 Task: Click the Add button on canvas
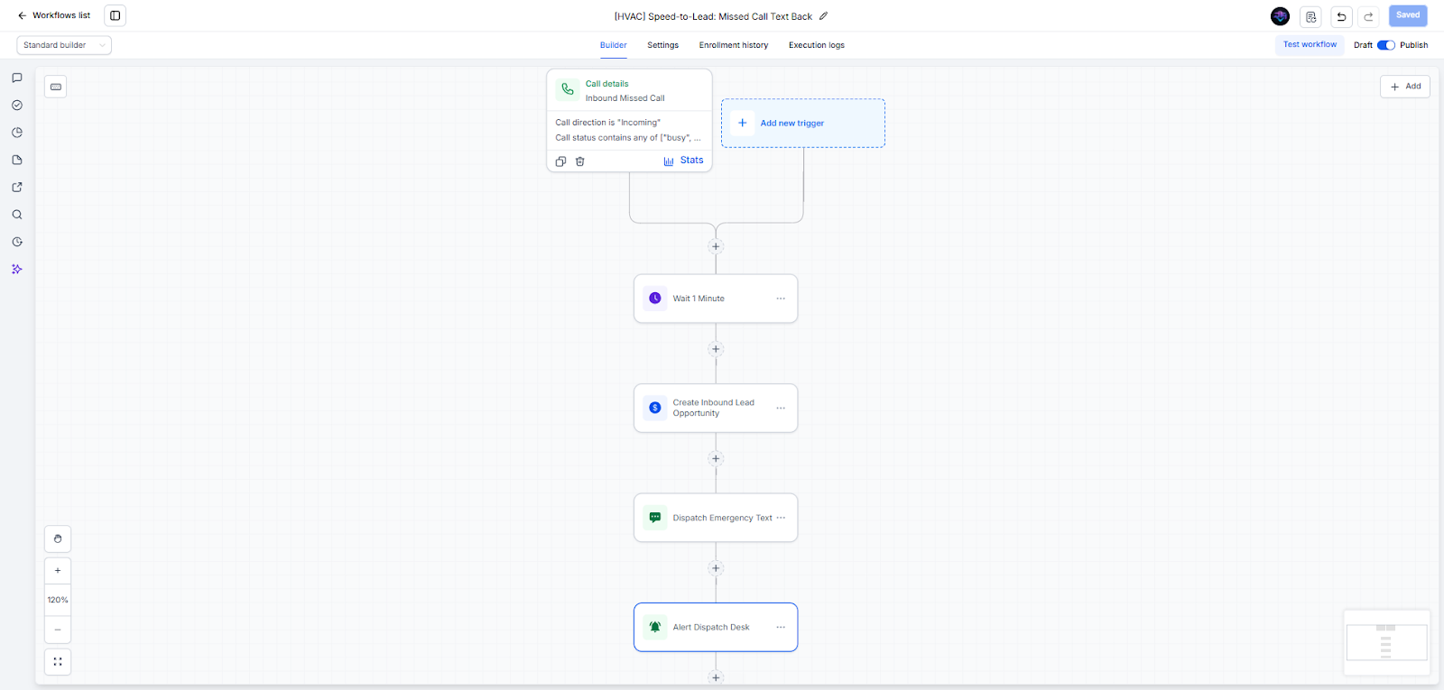[x=1405, y=87]
